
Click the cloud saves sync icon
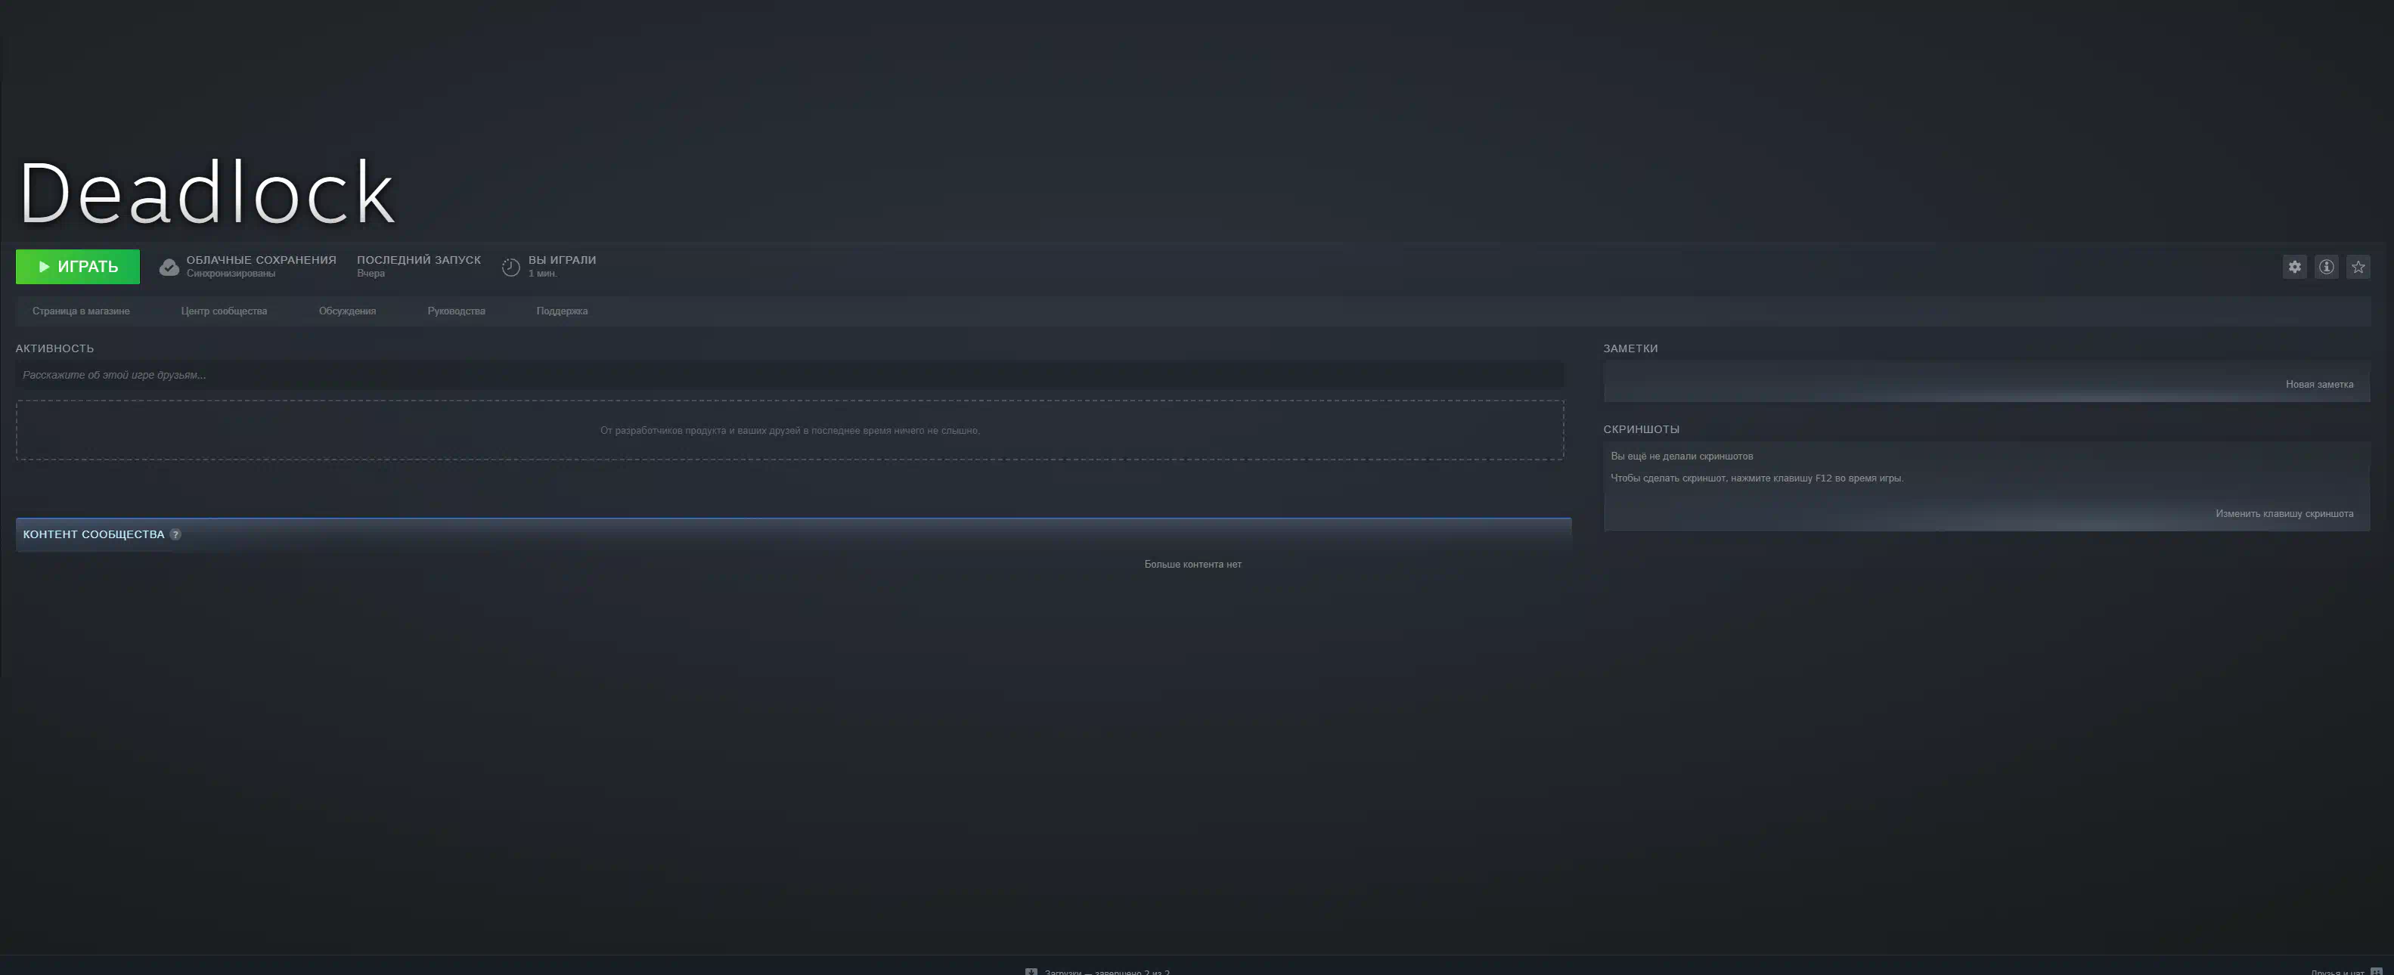tap(169, 268)
